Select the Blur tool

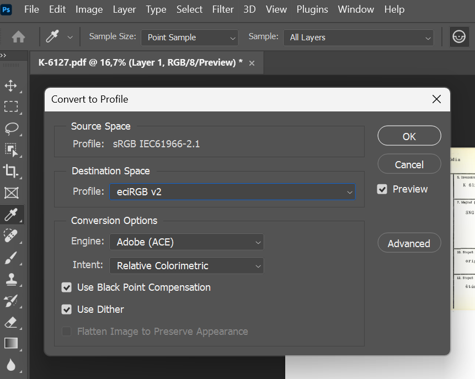pyautogui.click(x=11, y=365)
